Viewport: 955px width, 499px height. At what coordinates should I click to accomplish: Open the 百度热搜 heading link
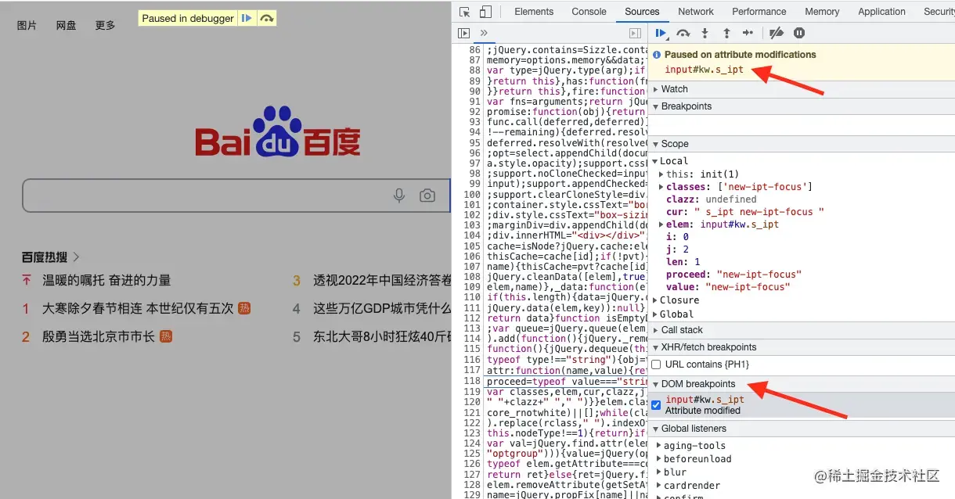click(51, 257)
